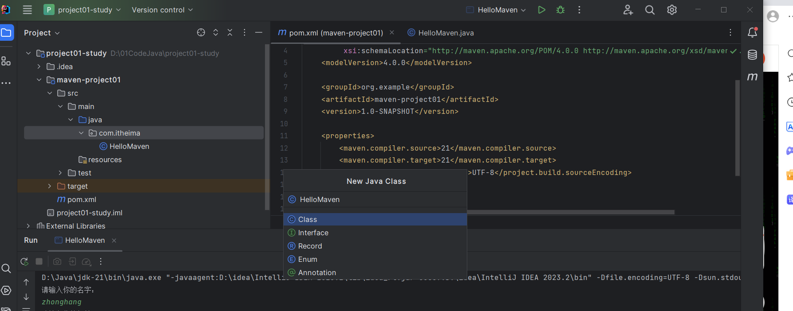Select the main folder in tree
This screenshot has width=793, height=311.
click(x=81, y=106)
